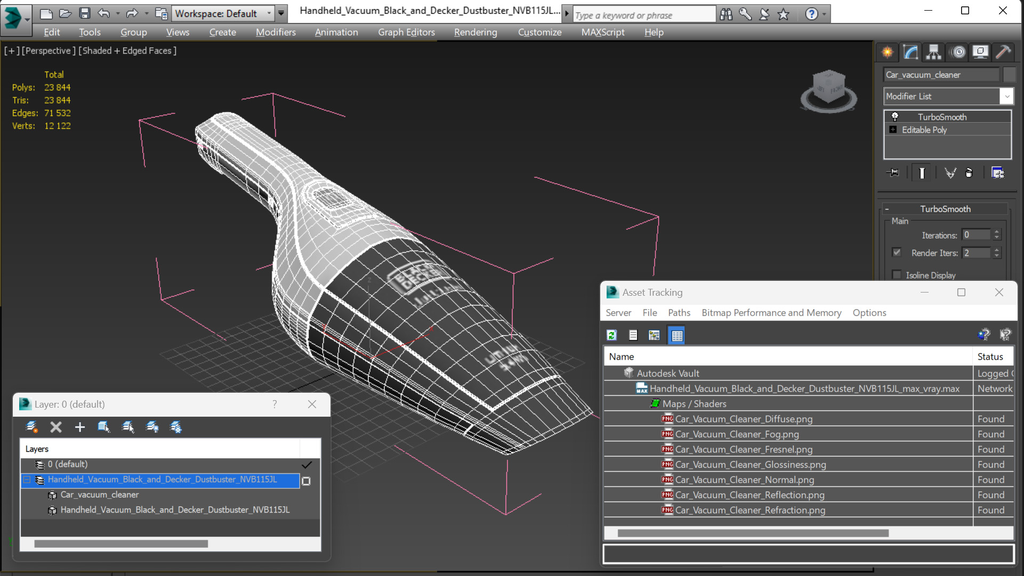Click the Pin Stack icon
The height and width of the screenshot is (576, 1024).
(893, 173)
